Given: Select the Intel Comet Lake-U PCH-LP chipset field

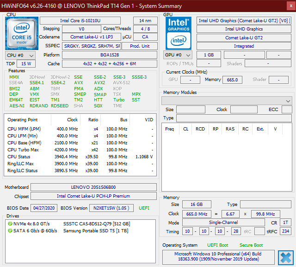Looking at the screenshot, I should pyautogui.click(x=93, y=196).
